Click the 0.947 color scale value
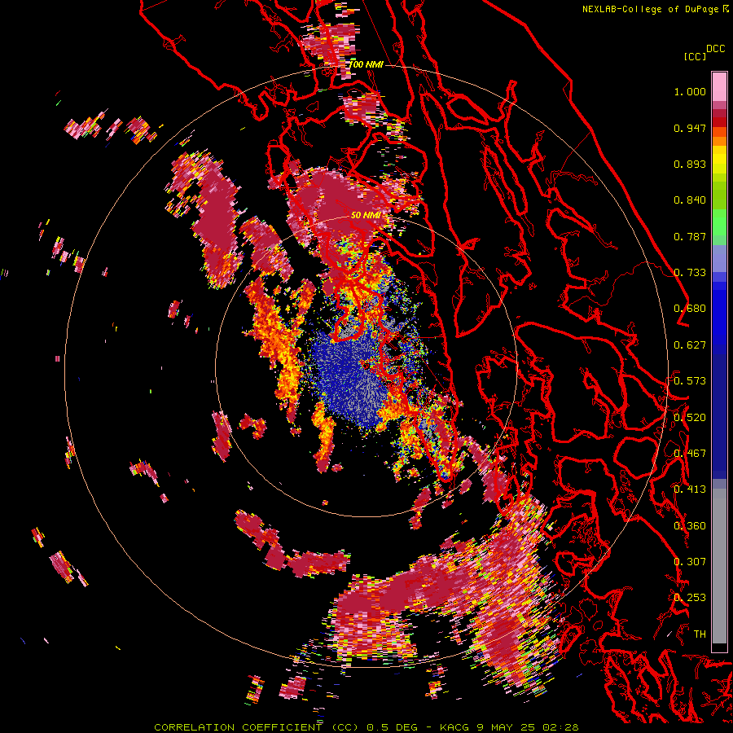This screenshot has height=733, width=733. point(690,128)
